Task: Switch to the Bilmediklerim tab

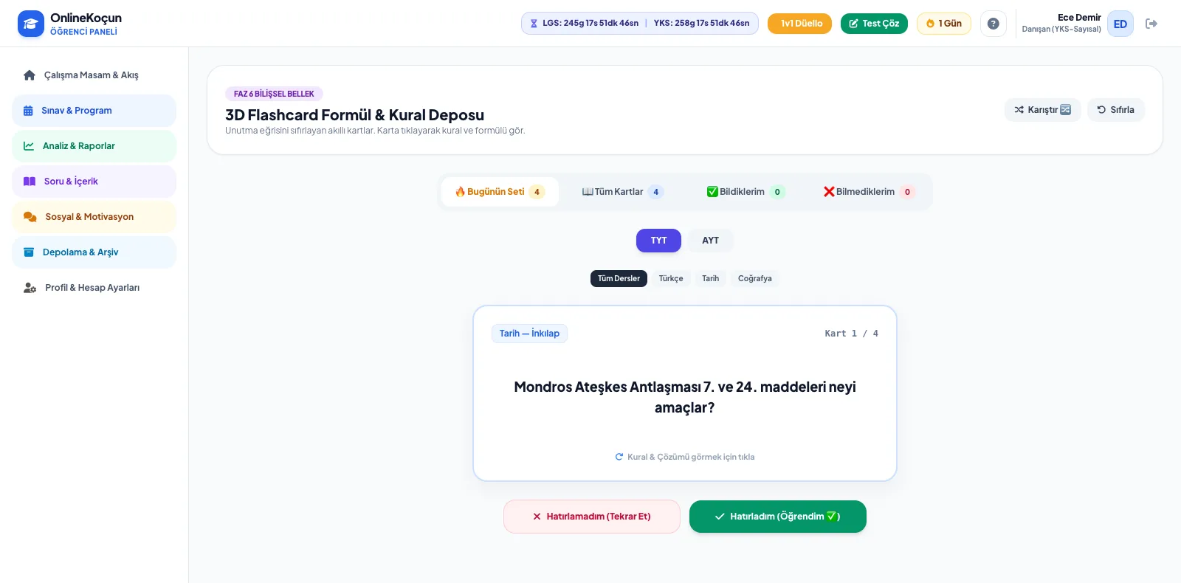Action: (x=869, y=192)
